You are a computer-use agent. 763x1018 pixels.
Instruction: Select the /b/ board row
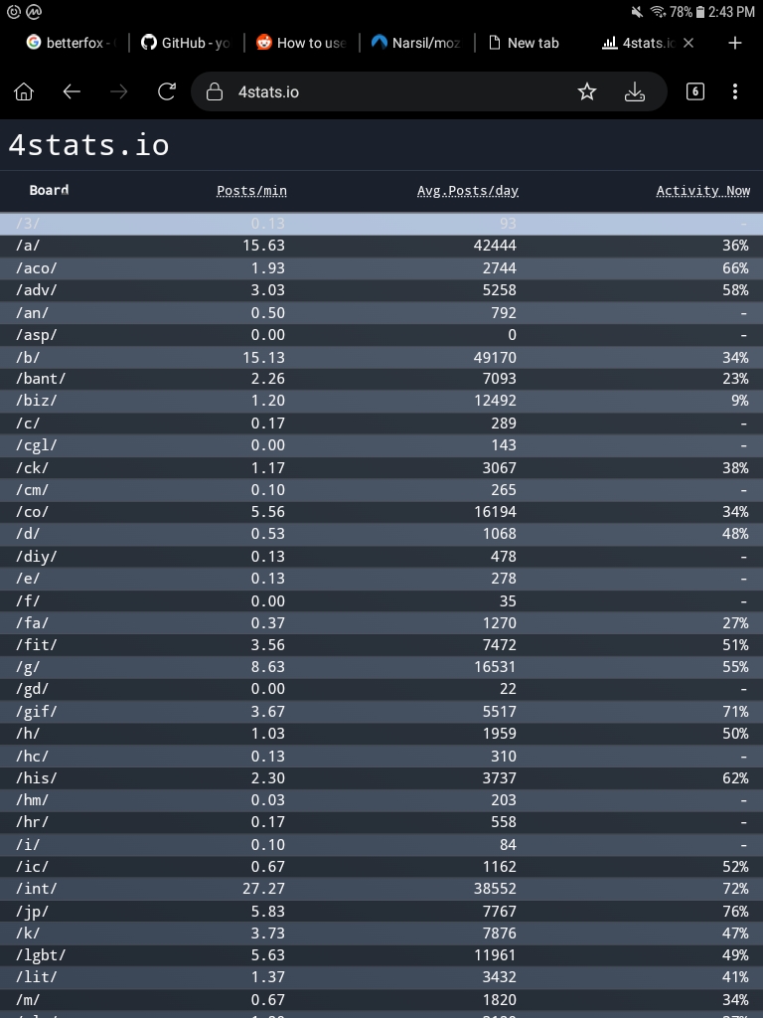381,357
